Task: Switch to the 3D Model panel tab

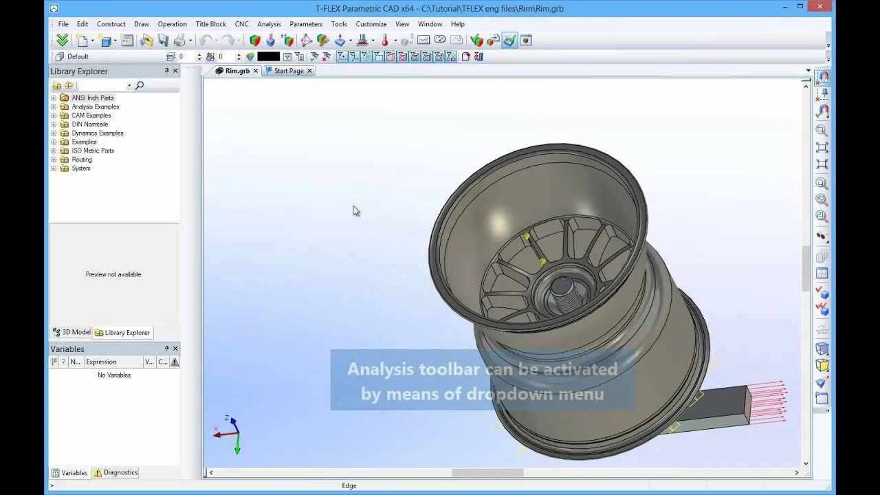Action: [71, 332]
